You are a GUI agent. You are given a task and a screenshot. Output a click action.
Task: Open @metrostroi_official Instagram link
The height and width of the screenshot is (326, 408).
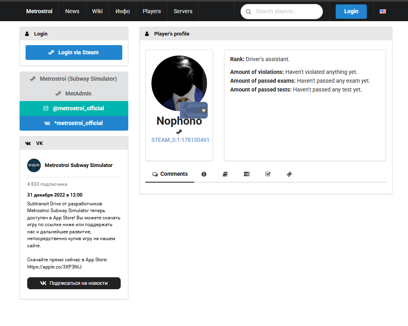click(74, 109)
